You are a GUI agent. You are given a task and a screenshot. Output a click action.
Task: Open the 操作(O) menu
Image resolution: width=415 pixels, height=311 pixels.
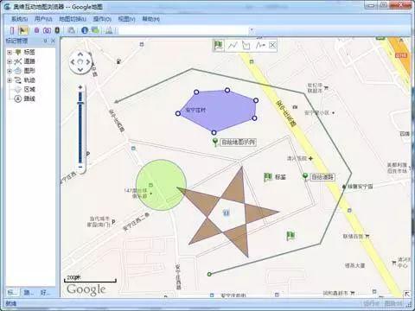(x=102, y=19)
